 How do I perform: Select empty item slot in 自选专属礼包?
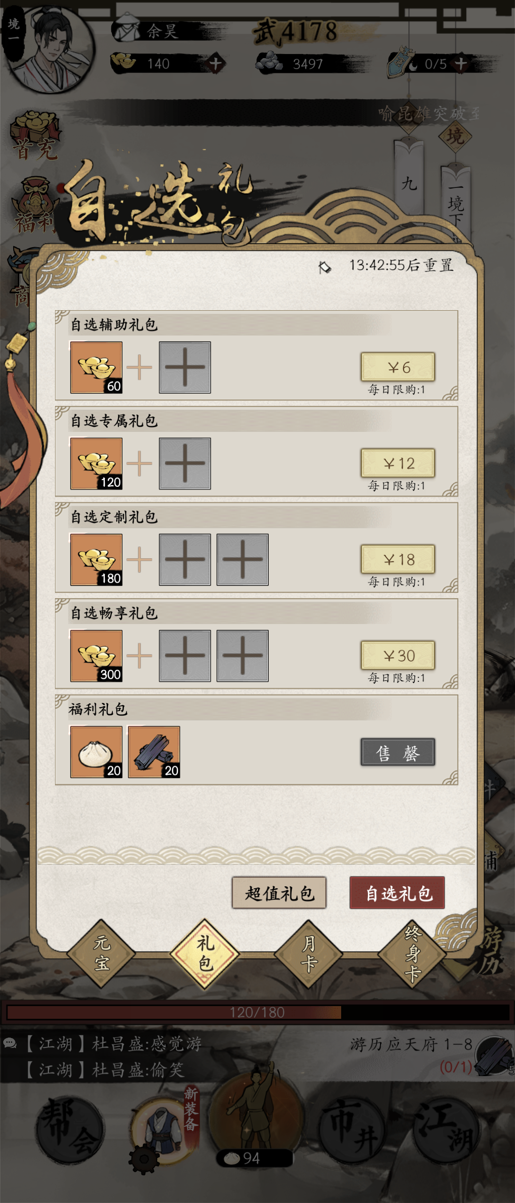[x=185, y=464]
